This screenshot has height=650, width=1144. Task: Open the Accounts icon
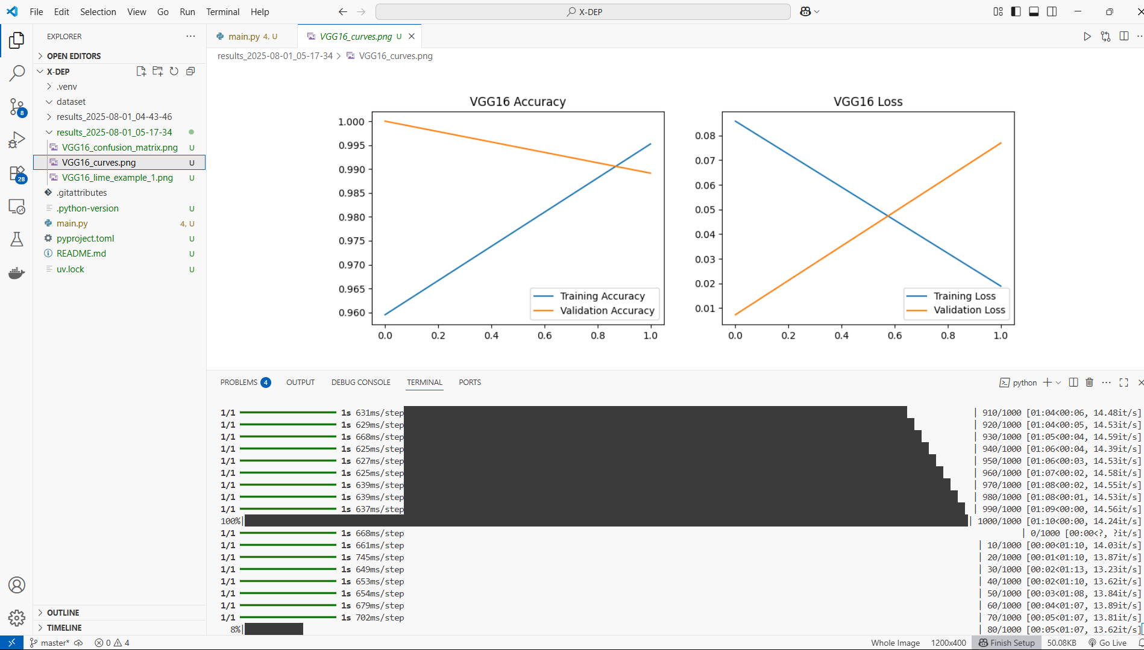coord(16,585)
